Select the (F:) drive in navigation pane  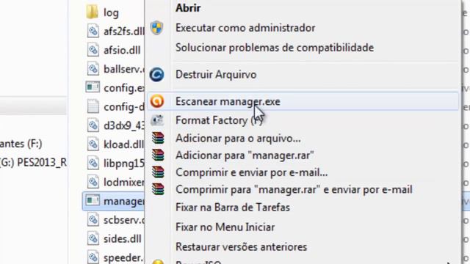pyautogui.click(x=21, y=144)
